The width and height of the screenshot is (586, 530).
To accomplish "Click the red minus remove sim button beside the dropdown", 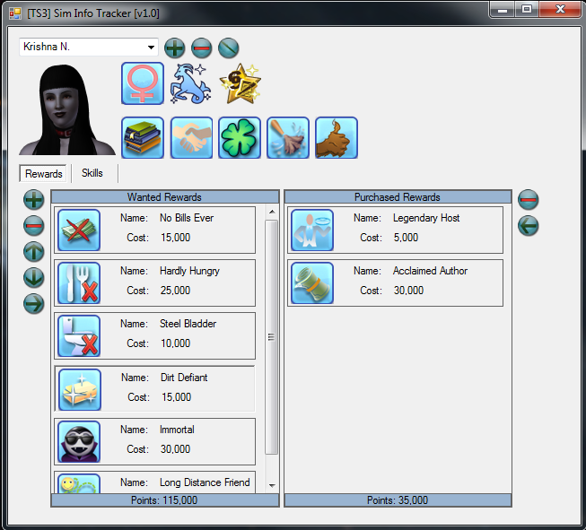I will click(201, 48).
